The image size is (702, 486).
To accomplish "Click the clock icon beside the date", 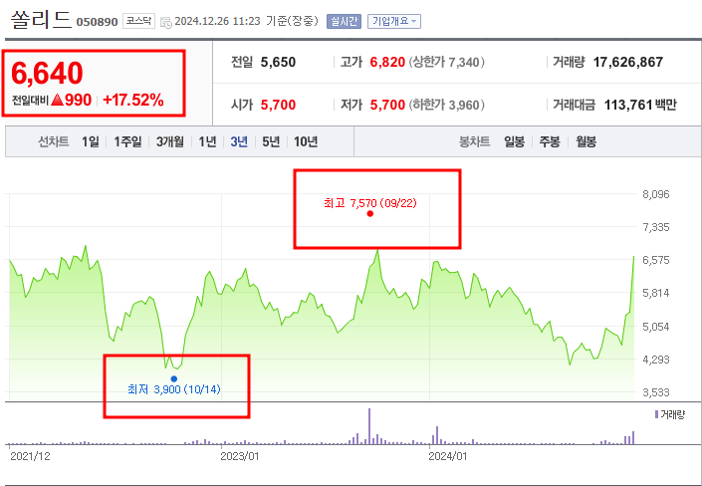I will click(x=166, y=22).
